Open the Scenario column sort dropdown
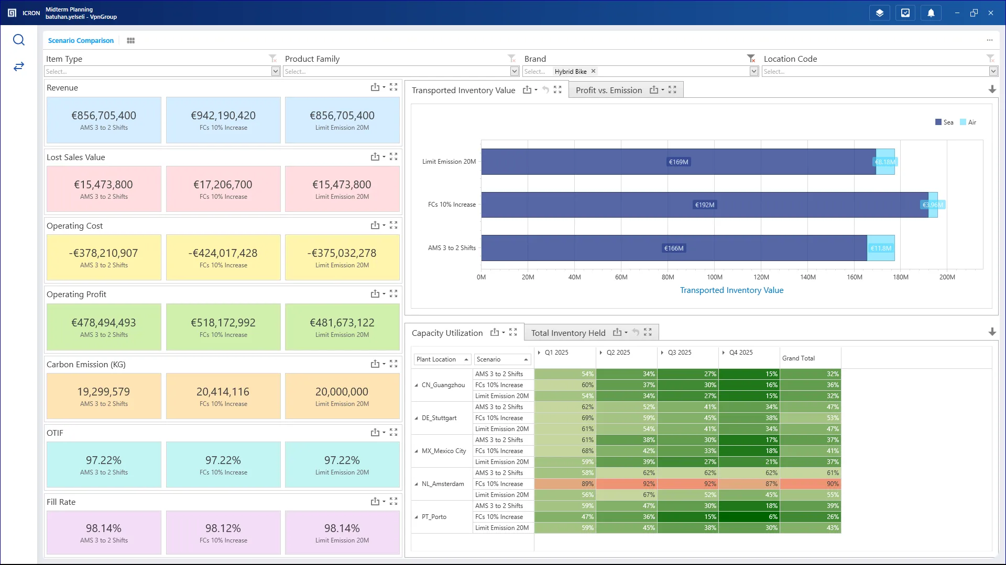 [527, 359]
